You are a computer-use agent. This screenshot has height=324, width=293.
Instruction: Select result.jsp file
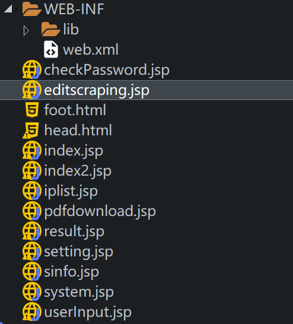click(74, 231)
